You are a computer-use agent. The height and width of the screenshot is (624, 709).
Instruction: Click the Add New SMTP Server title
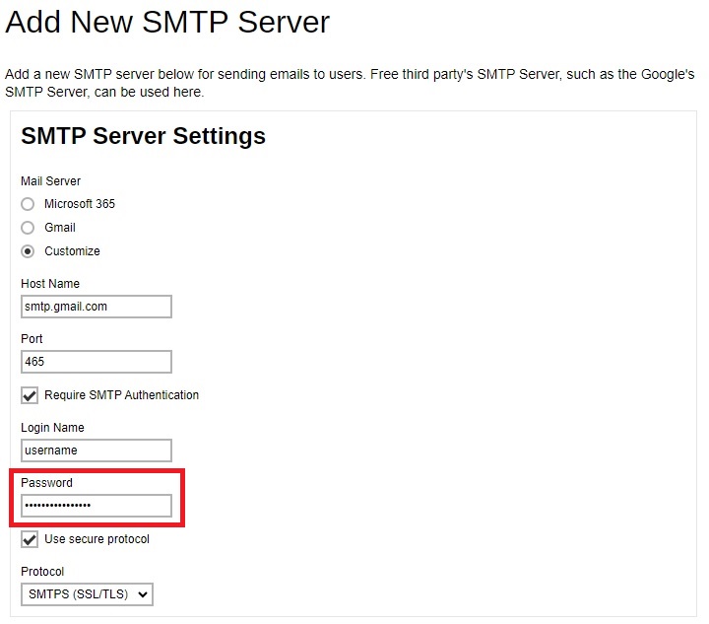167,22
